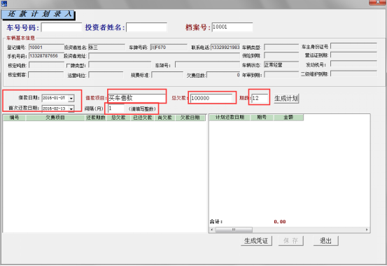This screenshot has height=266, width=387.
Task: Click the 还款计划录入 title banner
Action: pos(38,15)
